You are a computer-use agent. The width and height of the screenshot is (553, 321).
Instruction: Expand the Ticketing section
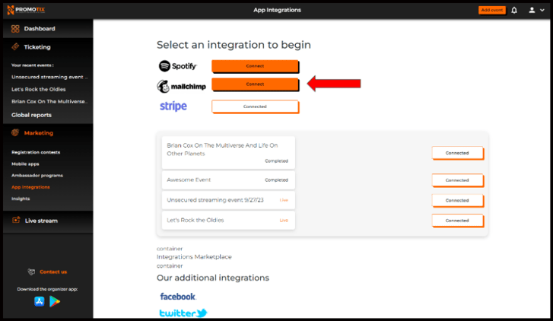pos(37,47)
